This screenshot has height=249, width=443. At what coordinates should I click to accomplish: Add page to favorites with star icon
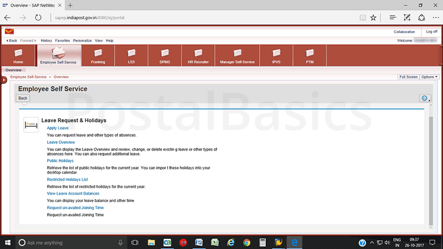click(373, 18)
